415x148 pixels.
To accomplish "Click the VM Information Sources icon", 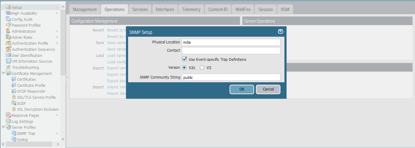I will (9, 61).
